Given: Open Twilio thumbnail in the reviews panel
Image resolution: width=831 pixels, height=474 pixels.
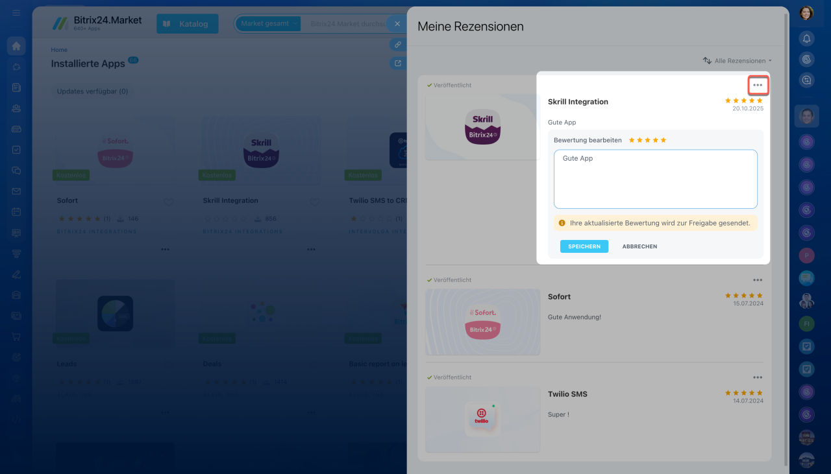Looking at the screenshot, I should point(482,419).
